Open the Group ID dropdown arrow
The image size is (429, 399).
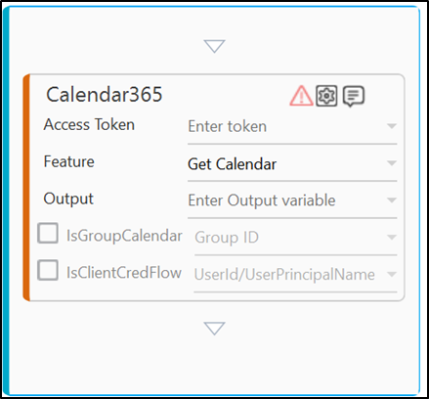click(392, 237)
